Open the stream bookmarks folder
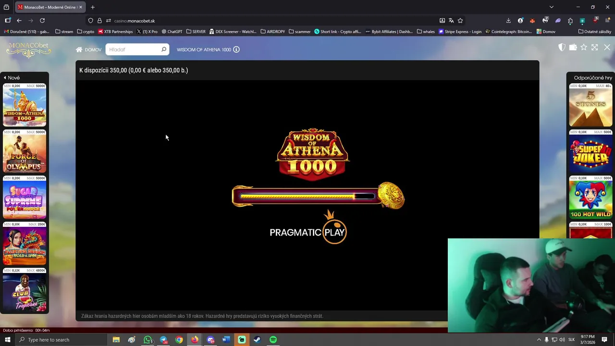615x346 pixels. coord(64,32)
